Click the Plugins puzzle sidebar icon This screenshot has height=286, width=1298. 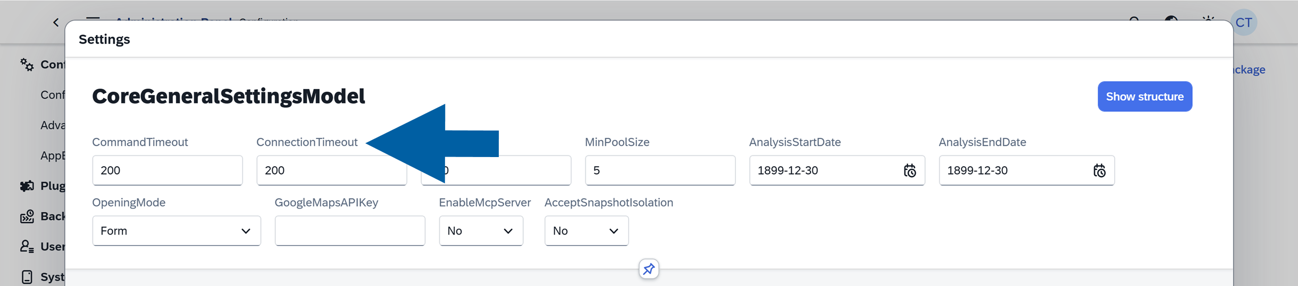pos(27,186)
